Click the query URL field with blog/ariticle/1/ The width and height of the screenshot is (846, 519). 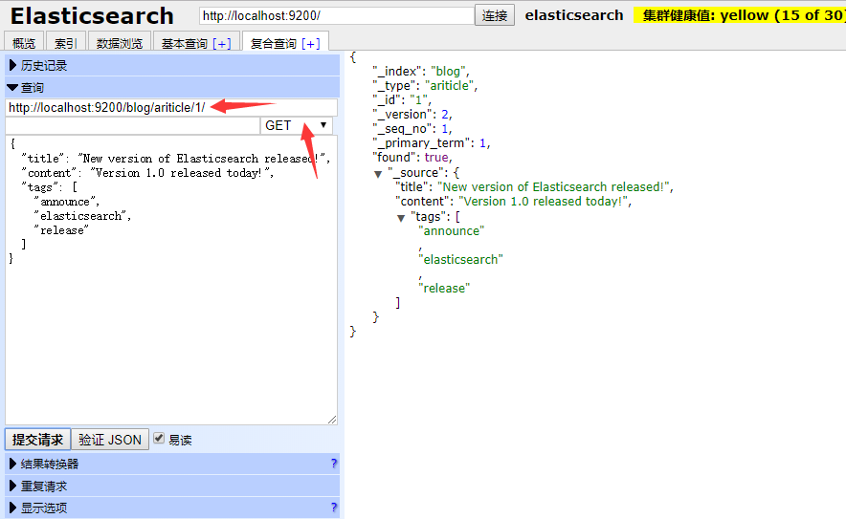click(x=171, y=107)
